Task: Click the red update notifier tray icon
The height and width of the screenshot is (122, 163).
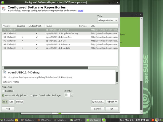Action: [153, 120]
